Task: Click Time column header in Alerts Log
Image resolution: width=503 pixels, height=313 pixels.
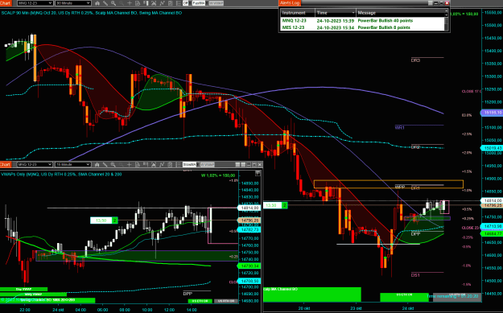Action: (336, 13)
